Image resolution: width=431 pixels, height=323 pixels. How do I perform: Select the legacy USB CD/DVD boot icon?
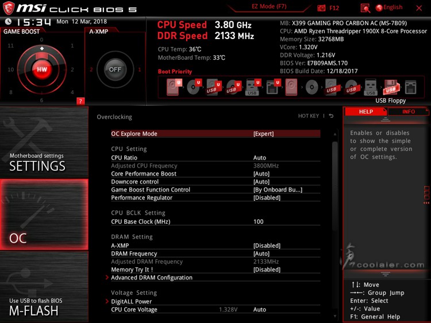pos(351,87)
